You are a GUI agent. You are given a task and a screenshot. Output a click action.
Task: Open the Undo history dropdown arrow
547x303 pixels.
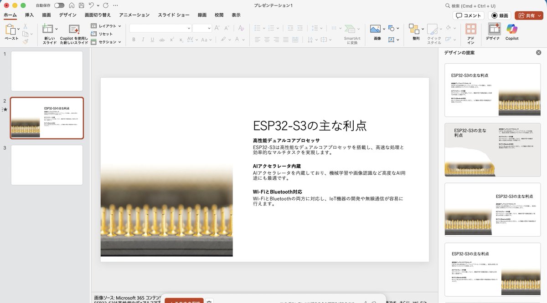pyautogui.click(x=98, y=5)
